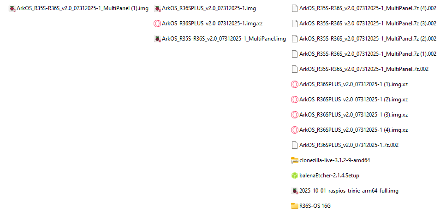This screenshot has height=211, width=440.
Task: Click the R36S-OS 16G folder icon
Action: tap(294, 206)
